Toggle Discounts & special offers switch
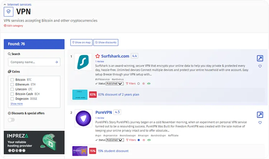This screenshot has width=269, height=159. coord(11,120)
